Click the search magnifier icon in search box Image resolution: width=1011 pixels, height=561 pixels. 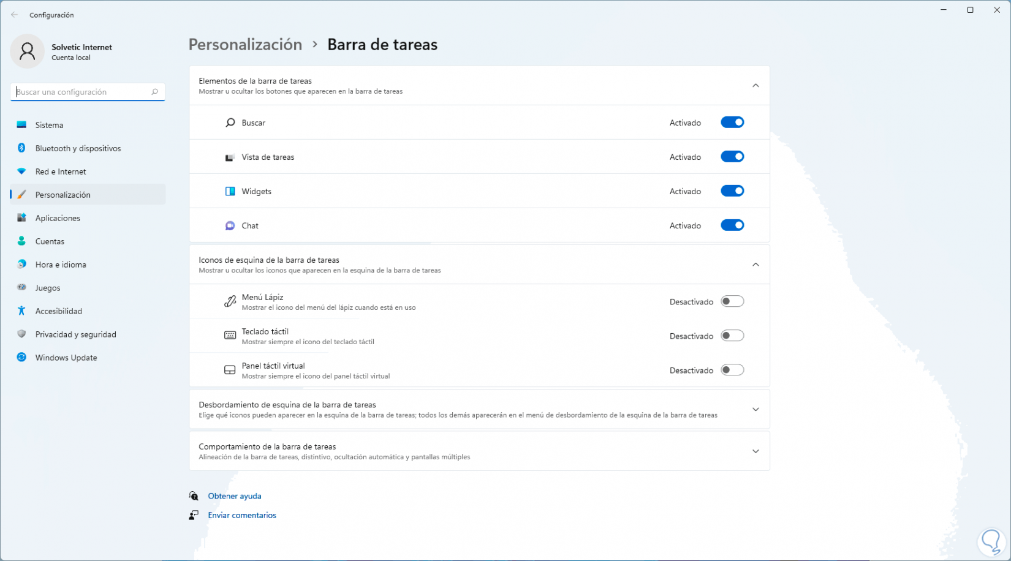[x=155, y=92]
